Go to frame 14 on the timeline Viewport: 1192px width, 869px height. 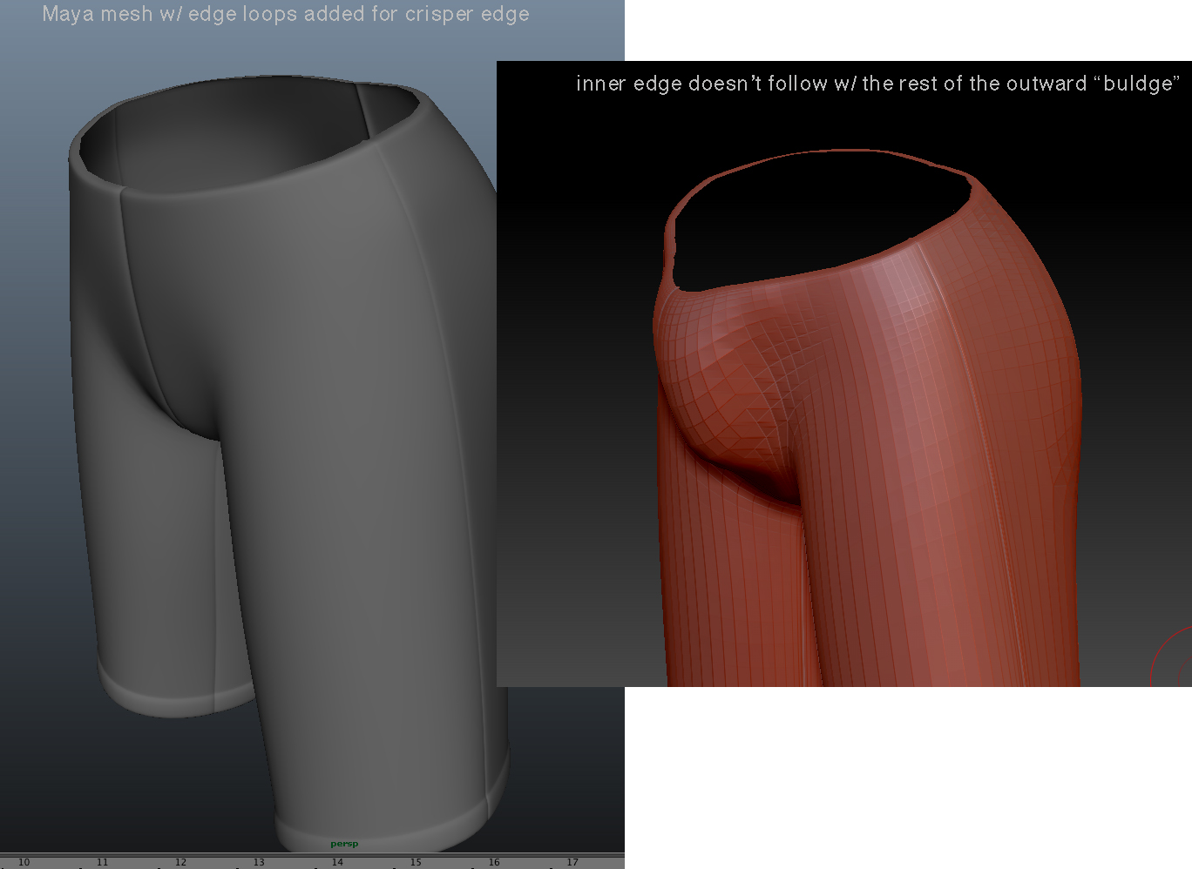pos(337,862)
